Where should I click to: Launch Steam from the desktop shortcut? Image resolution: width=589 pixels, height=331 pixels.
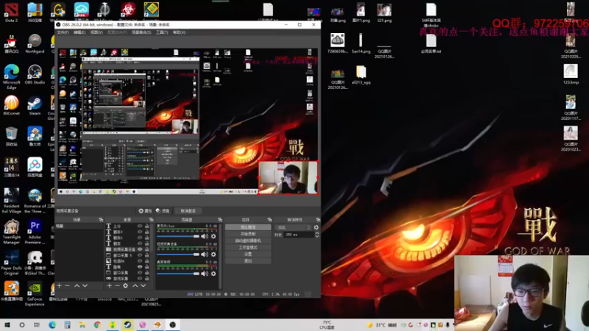click(35, 105)
